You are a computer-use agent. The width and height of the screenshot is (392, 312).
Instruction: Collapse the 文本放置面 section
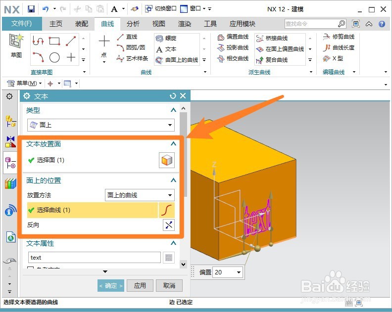click(x=173, y=143)
